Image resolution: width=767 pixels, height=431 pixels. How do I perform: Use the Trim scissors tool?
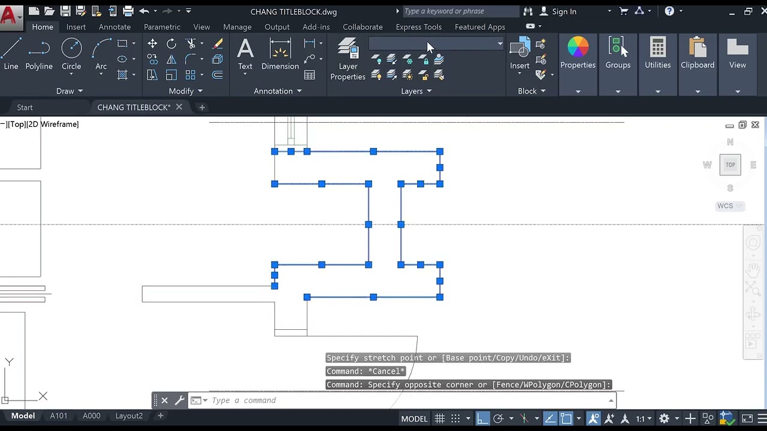(191, 44)
